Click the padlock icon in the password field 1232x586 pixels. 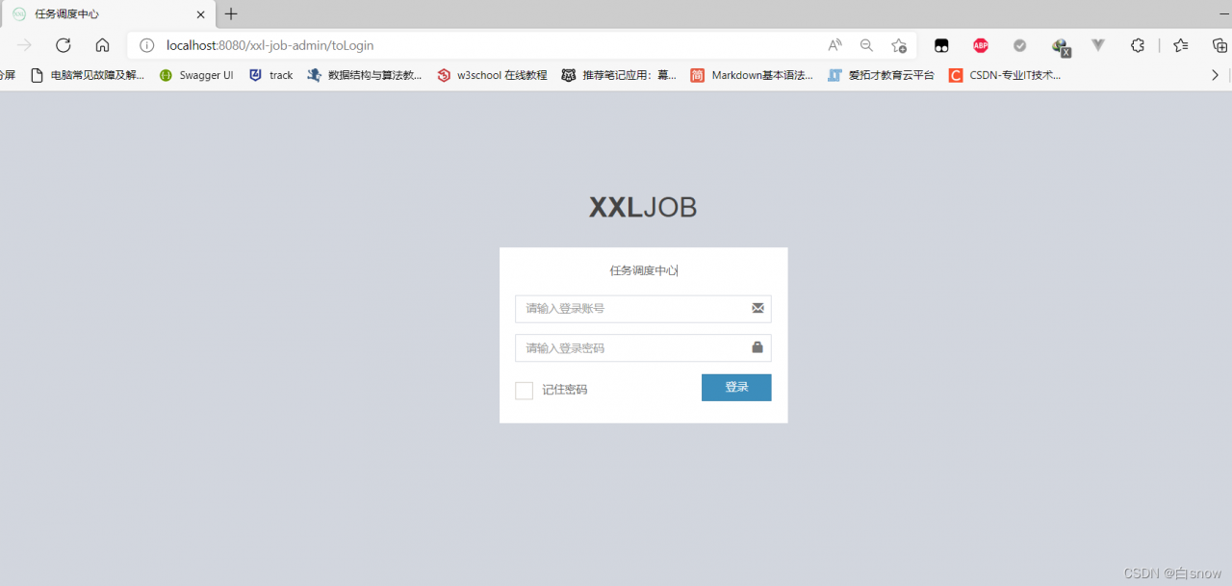click(757, 347)
